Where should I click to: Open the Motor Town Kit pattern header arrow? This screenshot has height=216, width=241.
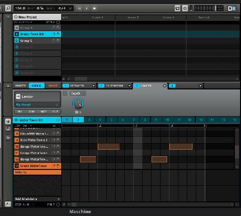click(x=16, y=120)
